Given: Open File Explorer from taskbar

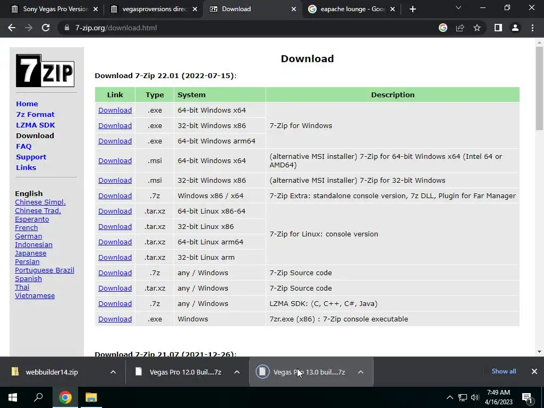Looking at the screenshot, I should point(91,397).
